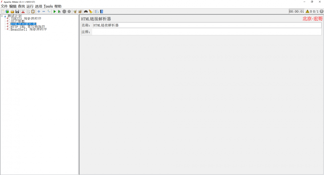Click the Copy toolbar icon
The image size is (324, 175).
28,12
